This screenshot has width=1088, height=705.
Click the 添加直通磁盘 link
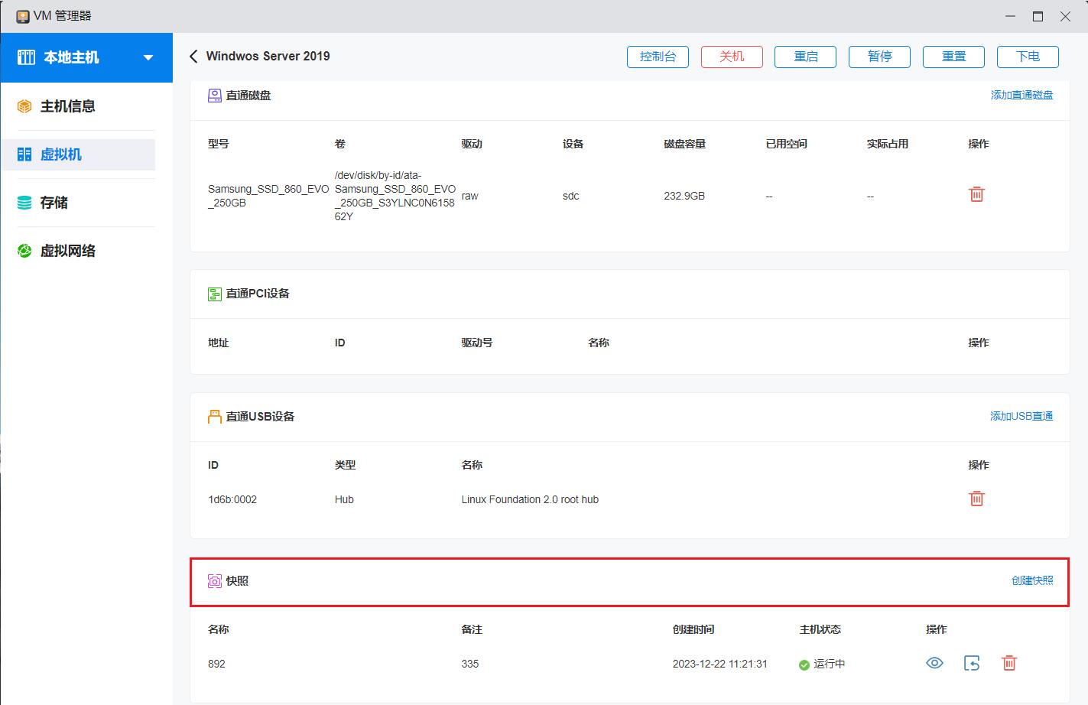(1021, 95)
